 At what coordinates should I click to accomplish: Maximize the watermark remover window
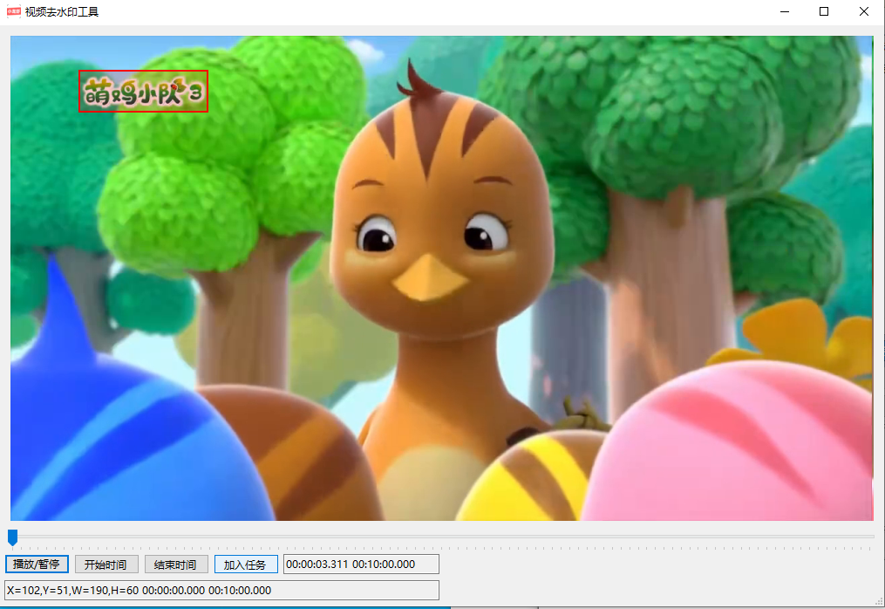[x=823, y=11]
